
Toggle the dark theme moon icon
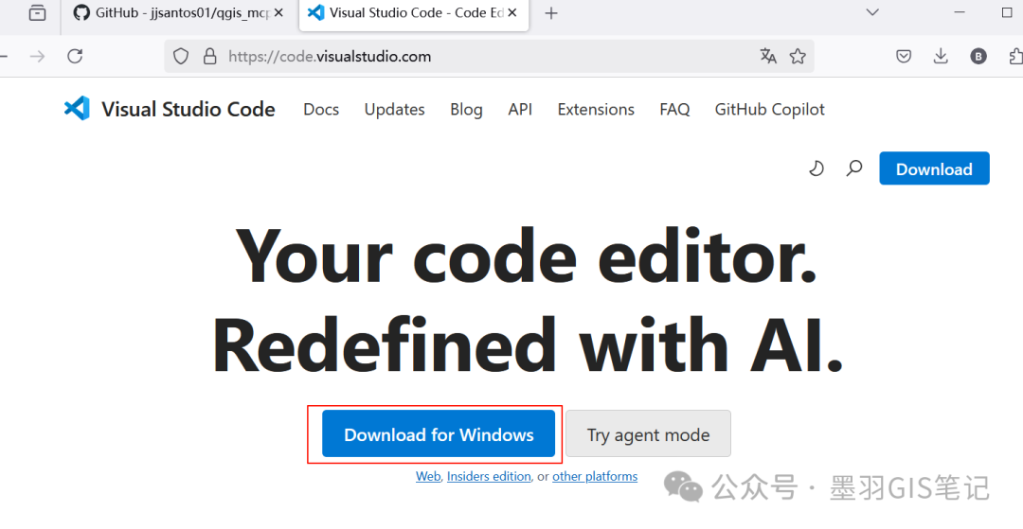816,168
